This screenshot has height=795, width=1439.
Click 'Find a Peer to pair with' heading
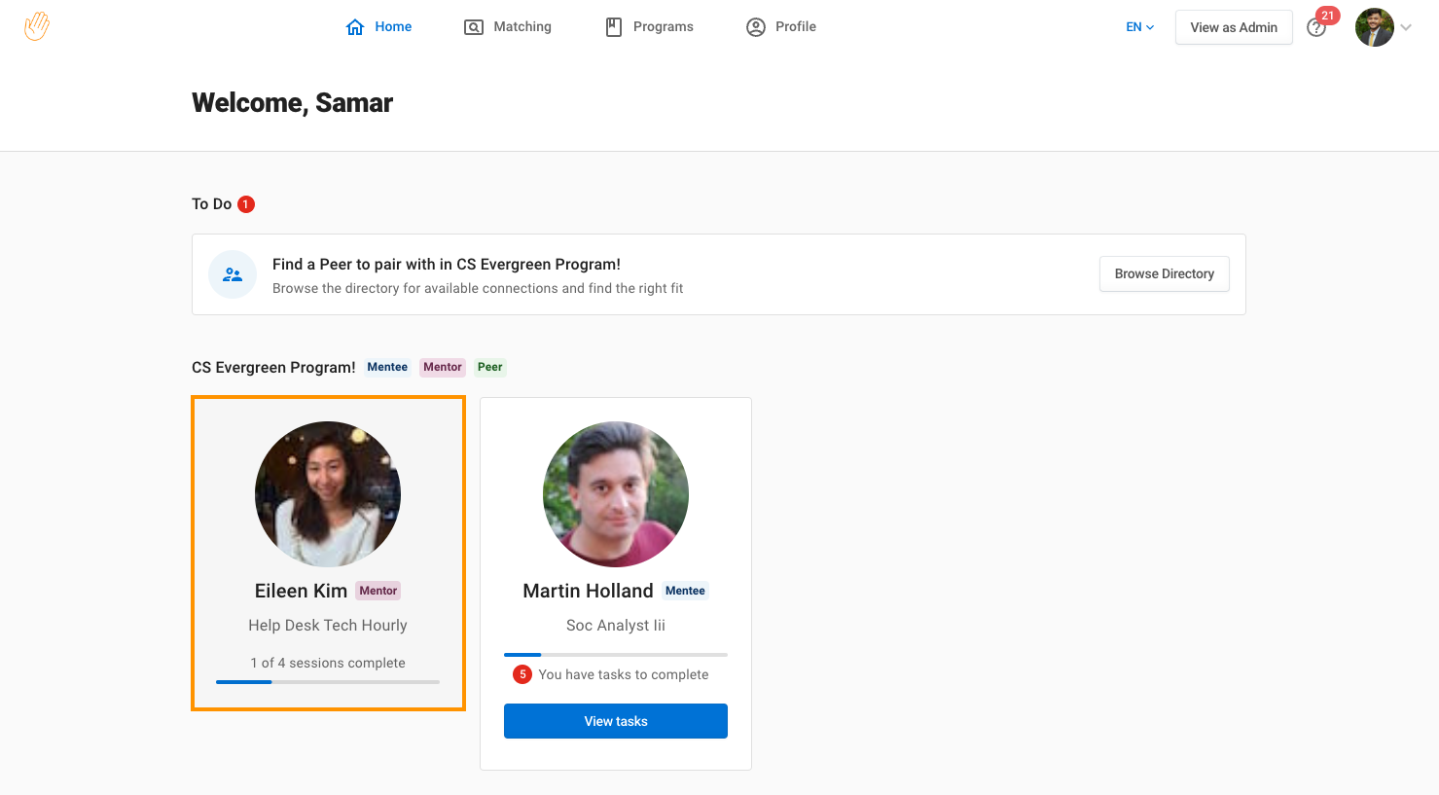[447, 264]
